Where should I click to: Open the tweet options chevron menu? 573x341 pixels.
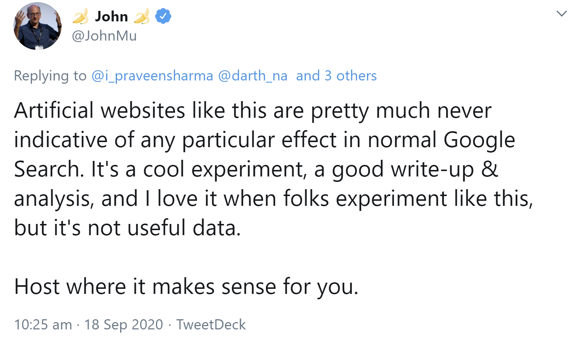tap(561, 14)
